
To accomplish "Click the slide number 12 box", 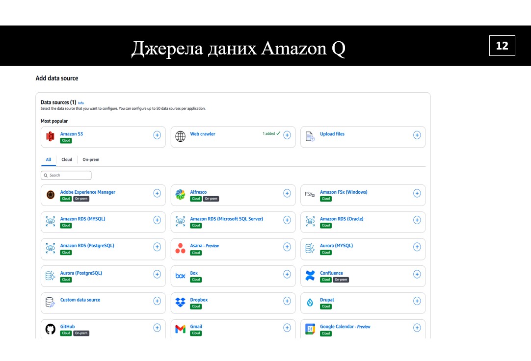I will pyautogui.click(x=502, y=46).
